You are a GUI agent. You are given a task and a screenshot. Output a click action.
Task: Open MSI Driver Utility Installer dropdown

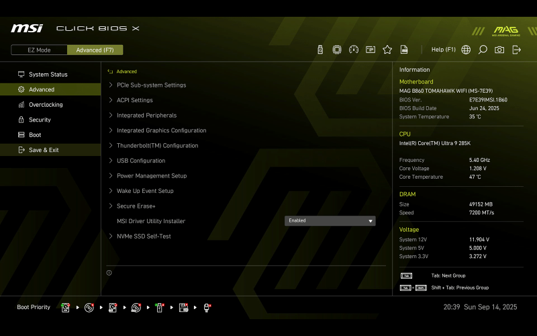(x=330, y=221)
